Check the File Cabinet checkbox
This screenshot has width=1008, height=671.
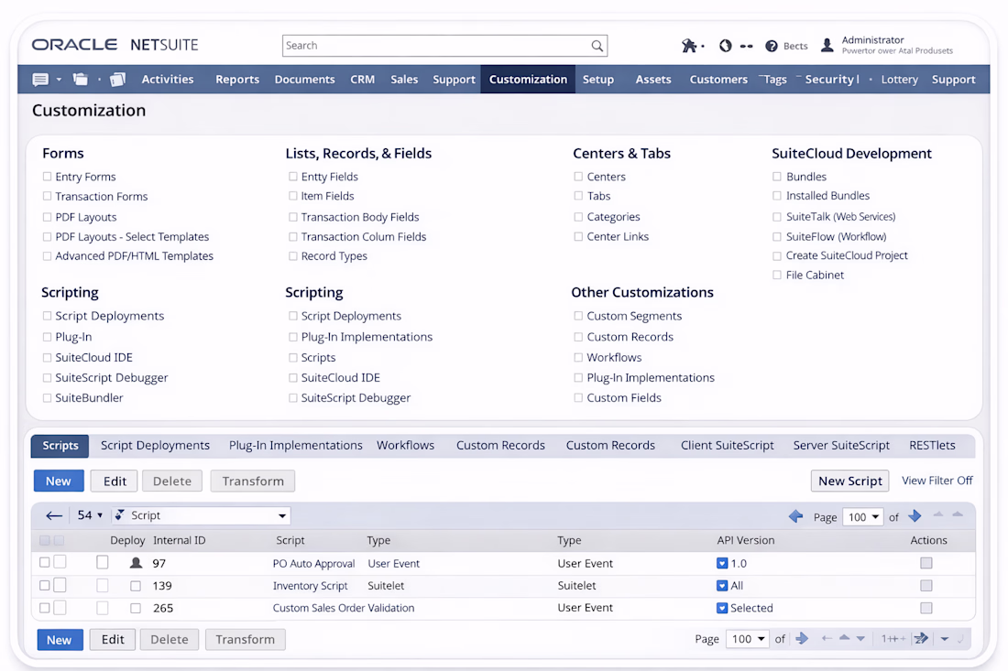pyautogui.click(x=777, y=275)
